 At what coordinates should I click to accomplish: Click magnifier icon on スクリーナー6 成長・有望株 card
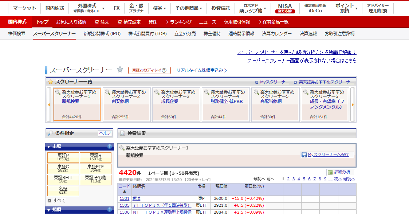[x=306, y=92]
